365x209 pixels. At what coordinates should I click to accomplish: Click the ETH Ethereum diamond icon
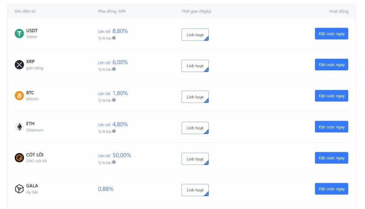[x=20, y=126]
